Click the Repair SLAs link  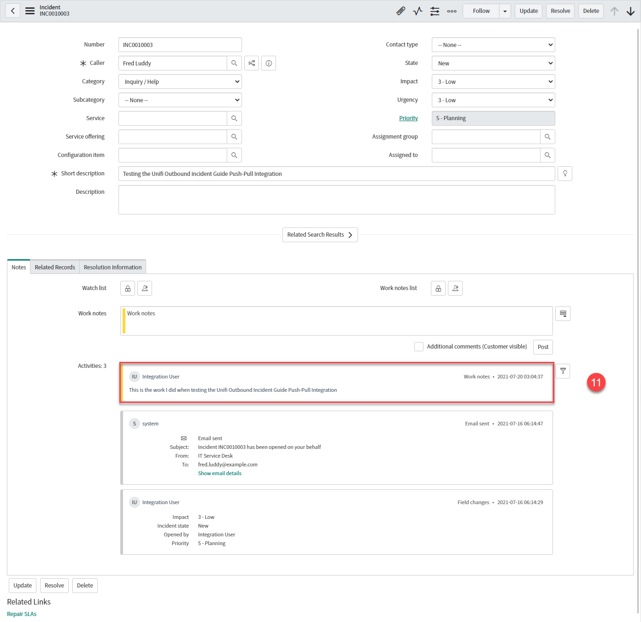pos(22,614)
